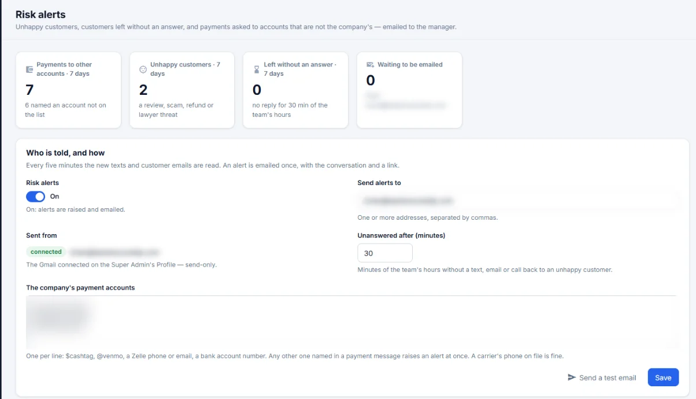Click the unhappy face icon on the customers card
This screenshot has height=399, width=696.
(x=143, y=69)
